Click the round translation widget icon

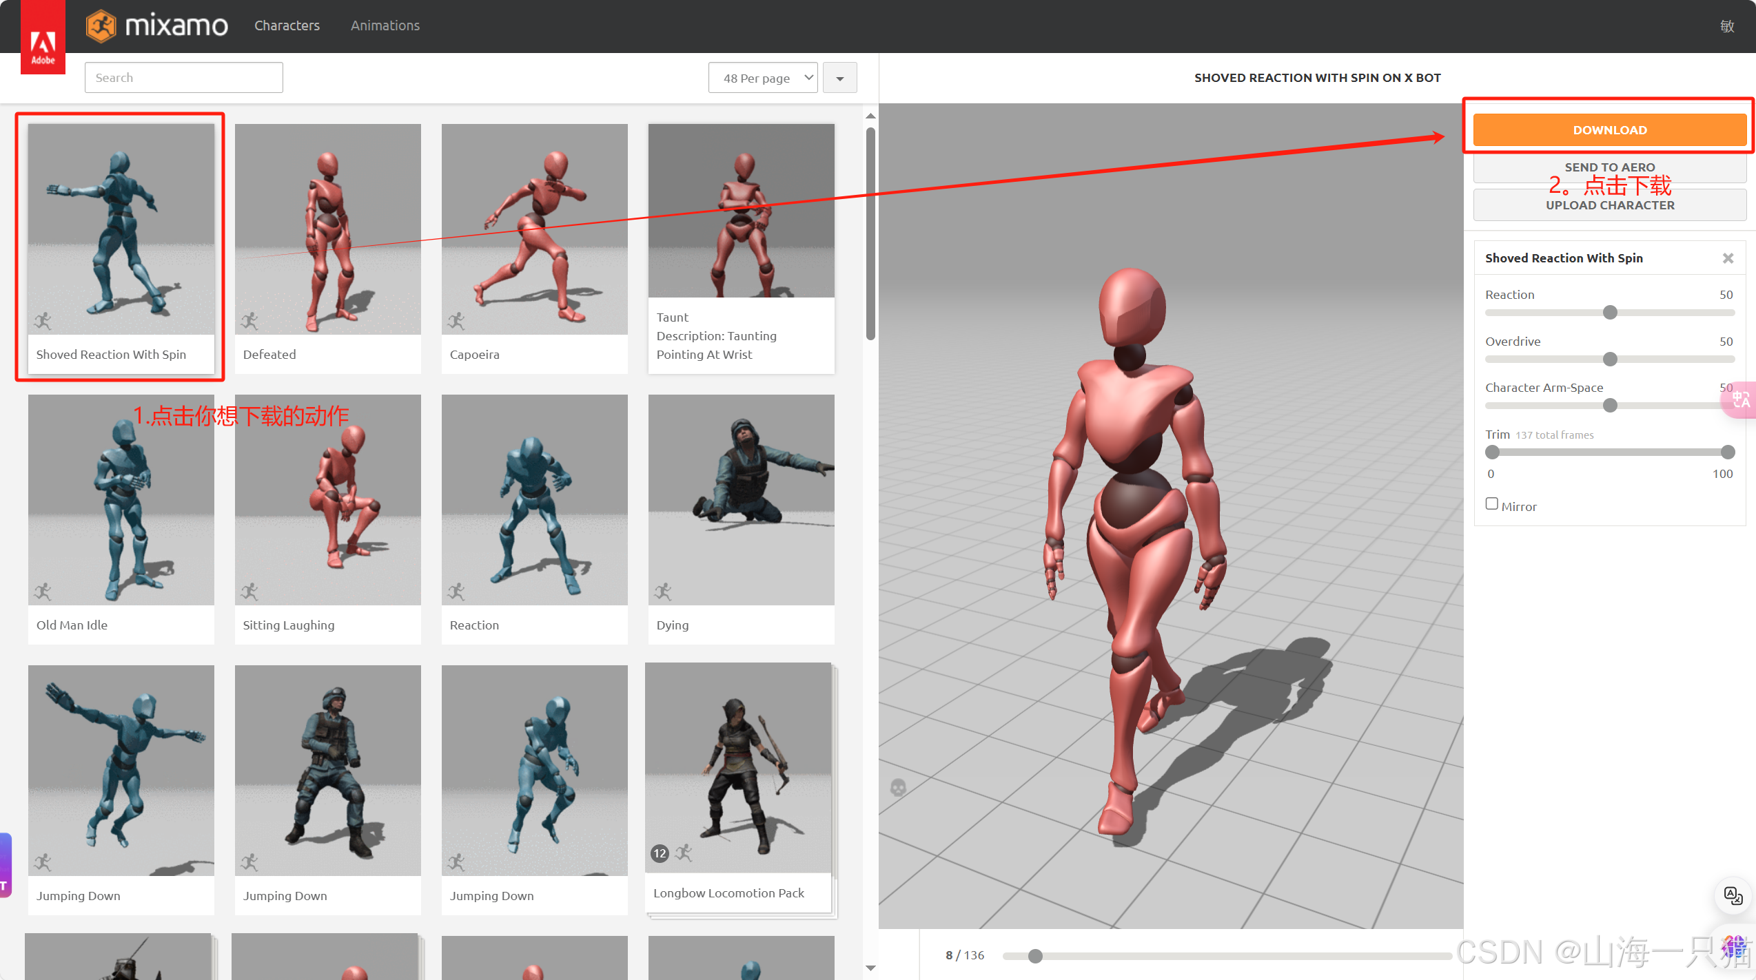(x=1733, y=895)
